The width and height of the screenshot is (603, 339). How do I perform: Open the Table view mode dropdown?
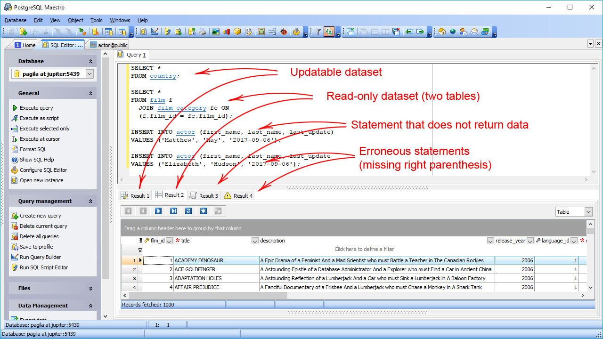(588, 212)
